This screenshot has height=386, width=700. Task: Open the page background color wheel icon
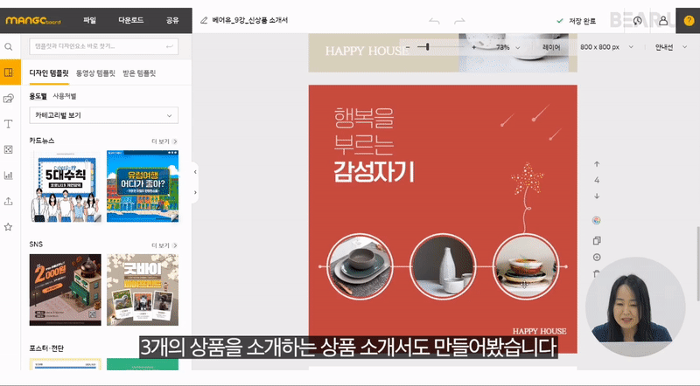coord(597,220)
